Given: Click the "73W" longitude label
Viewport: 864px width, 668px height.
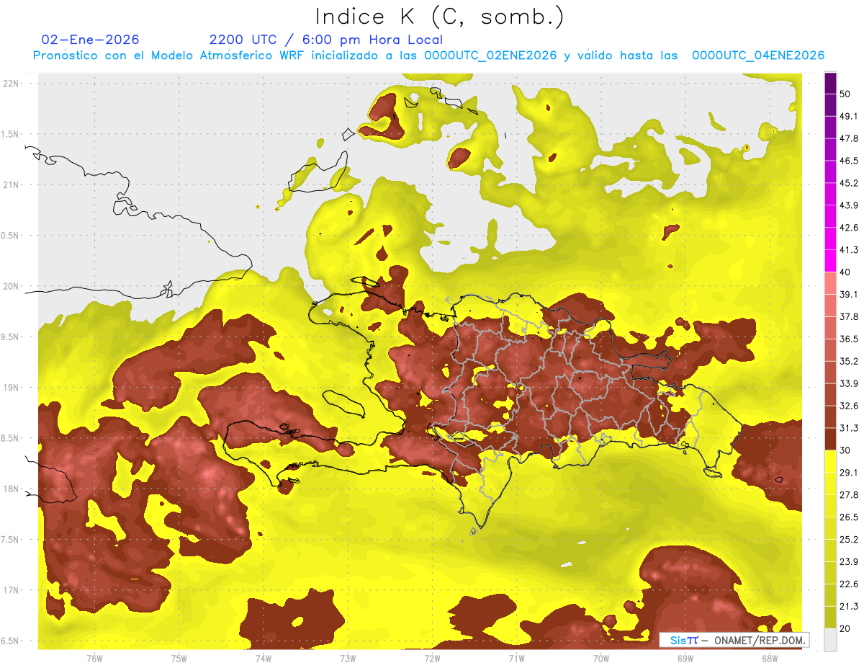Looking at the screenshot, I should click(x=348, y=658).
